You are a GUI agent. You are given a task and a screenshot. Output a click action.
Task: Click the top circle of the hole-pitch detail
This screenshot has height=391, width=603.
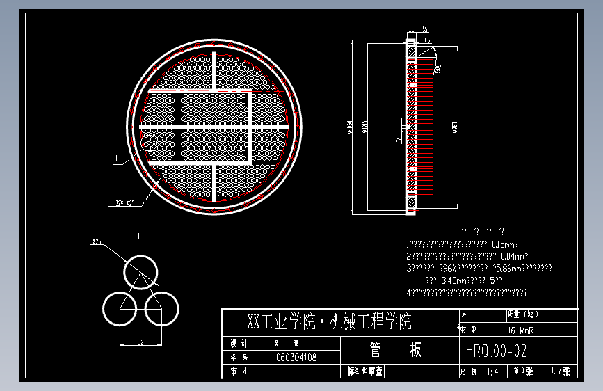140,272
